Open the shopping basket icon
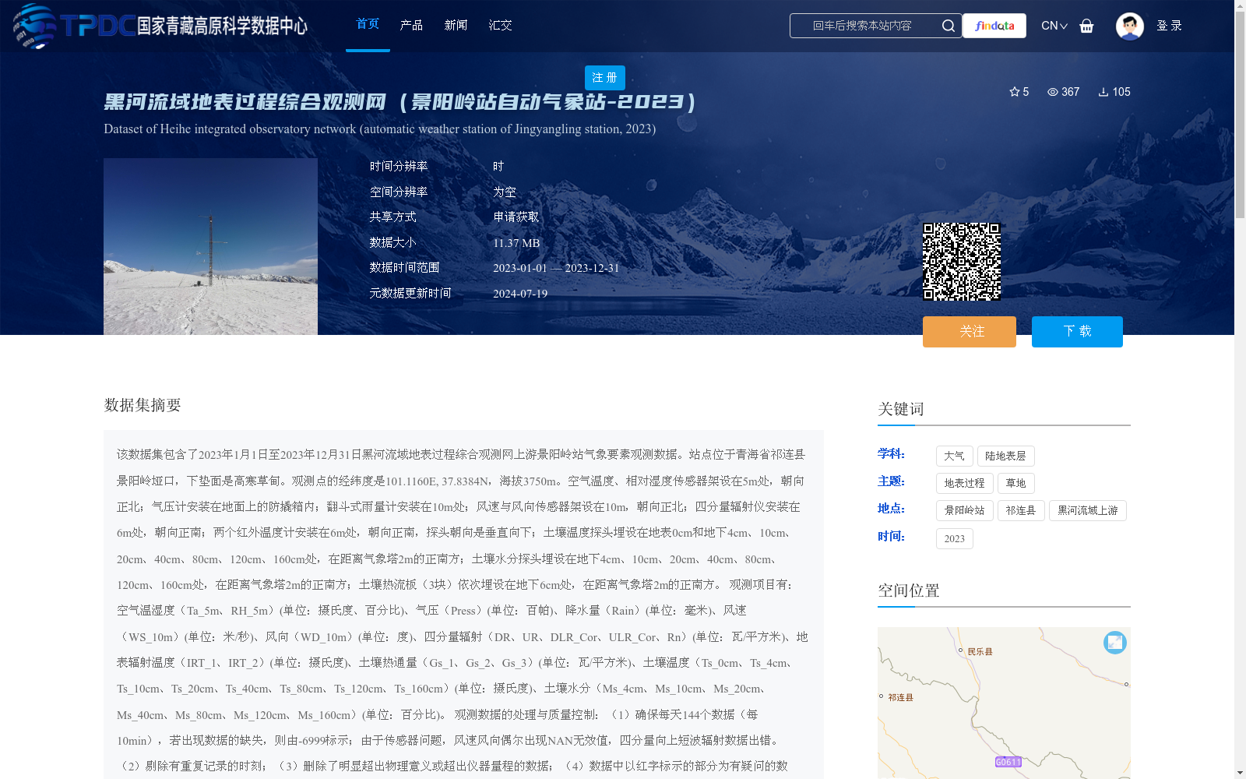This screenshot has height=779, width=1246. coord(1086,26)
